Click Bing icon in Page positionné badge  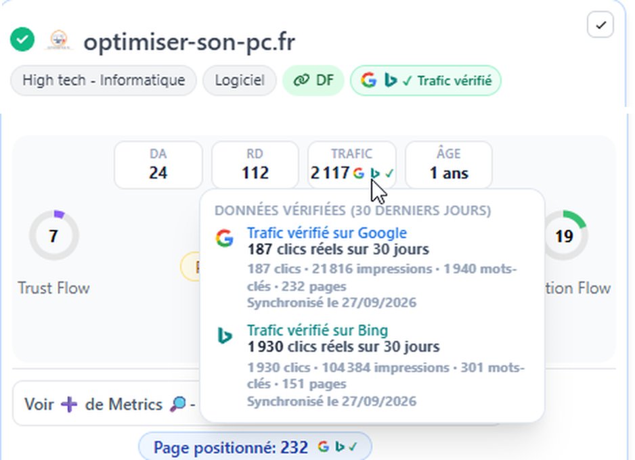coord(339,446)
